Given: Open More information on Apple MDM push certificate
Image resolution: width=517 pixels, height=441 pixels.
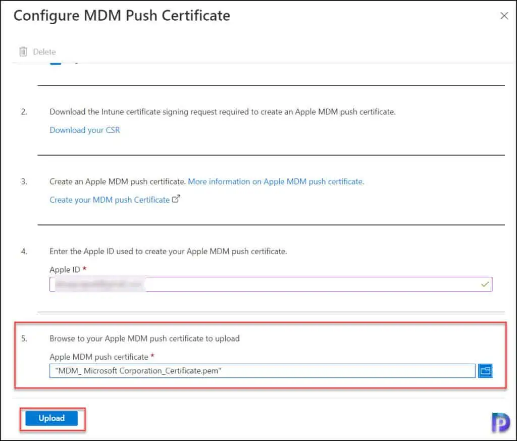Looking at the screenshot, I should 276,181.
